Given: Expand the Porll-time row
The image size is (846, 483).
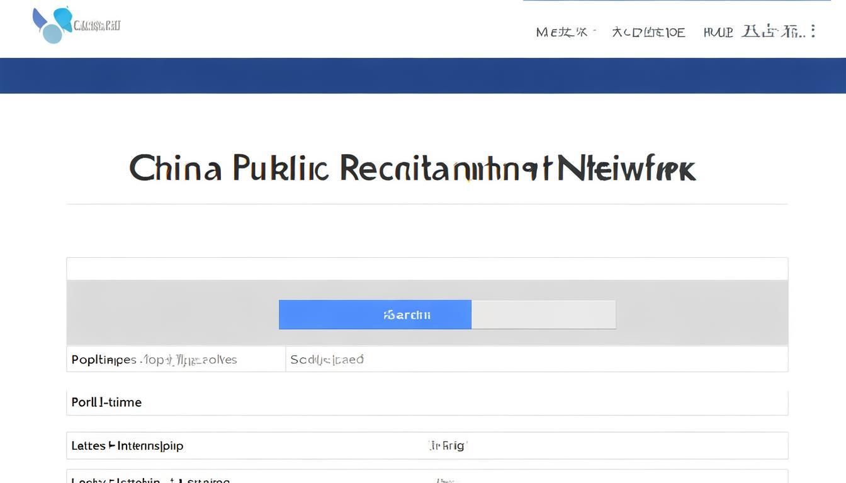Looking at the screenshot, I should tap(427, 402).
